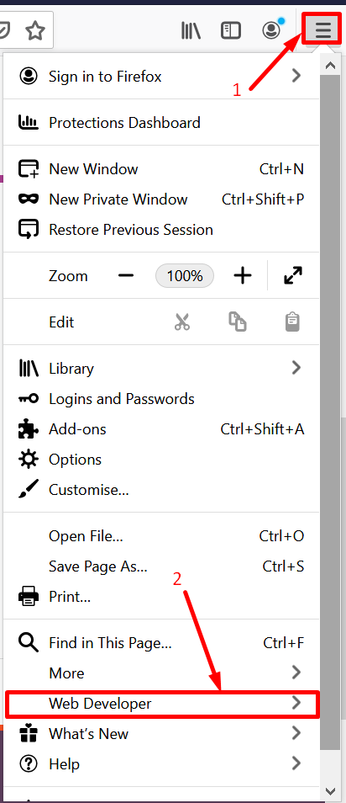Enter full screen with the arrows icon
Screen dimensions: 346x803
(x=293, y=276)
